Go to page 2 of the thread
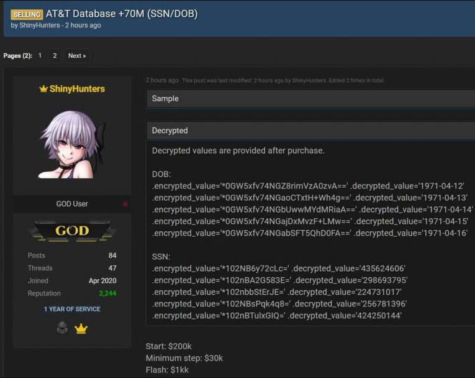475x378 pixels. 55,56
